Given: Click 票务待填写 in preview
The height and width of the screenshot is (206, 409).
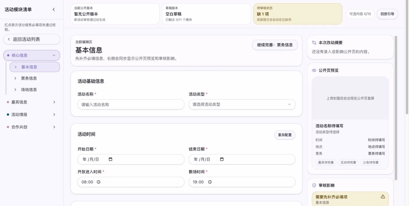Looking at the screenshot, I should (x=377, y=153).
